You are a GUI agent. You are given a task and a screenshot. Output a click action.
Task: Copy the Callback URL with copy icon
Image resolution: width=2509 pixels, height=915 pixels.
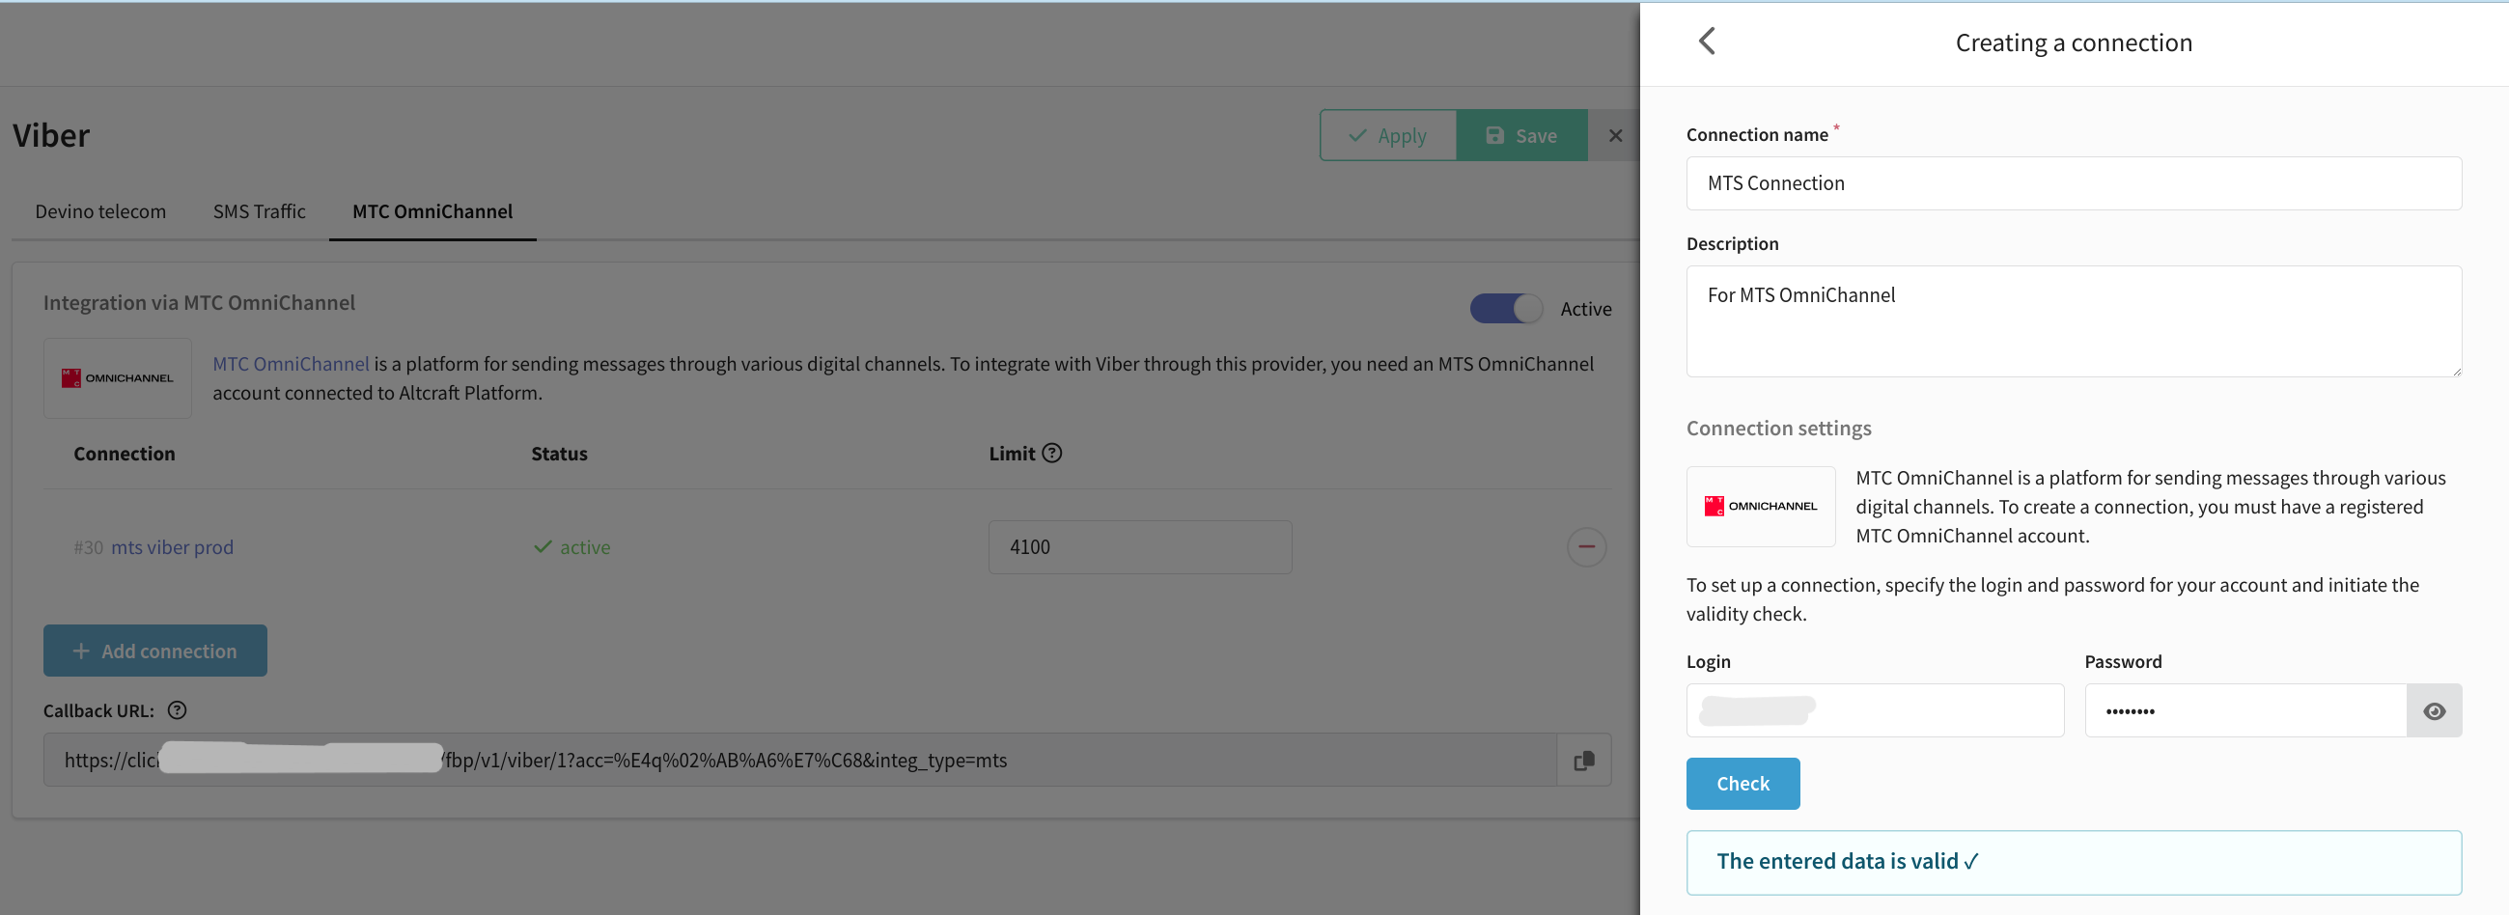pyautogui.click(x=1584, y=760)
